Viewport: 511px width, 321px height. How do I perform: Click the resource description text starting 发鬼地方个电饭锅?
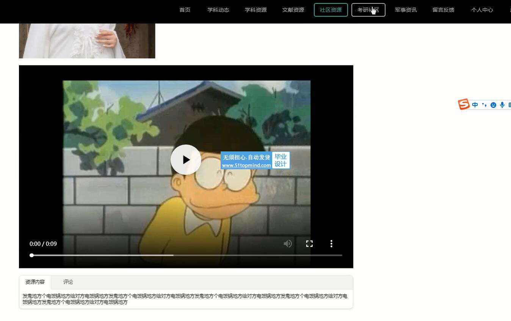click(185, 299)
